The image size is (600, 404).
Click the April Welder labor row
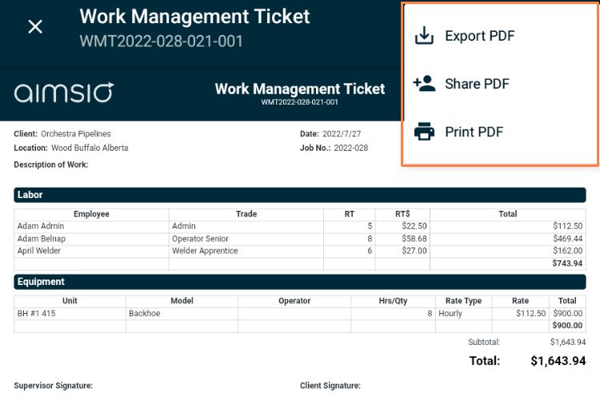click(300, 251)
